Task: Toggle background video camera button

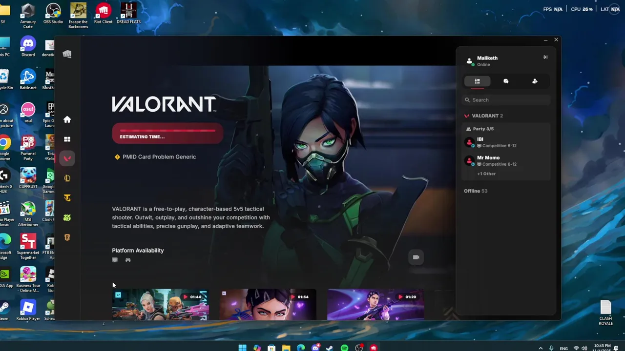Action: coord(416,257)
